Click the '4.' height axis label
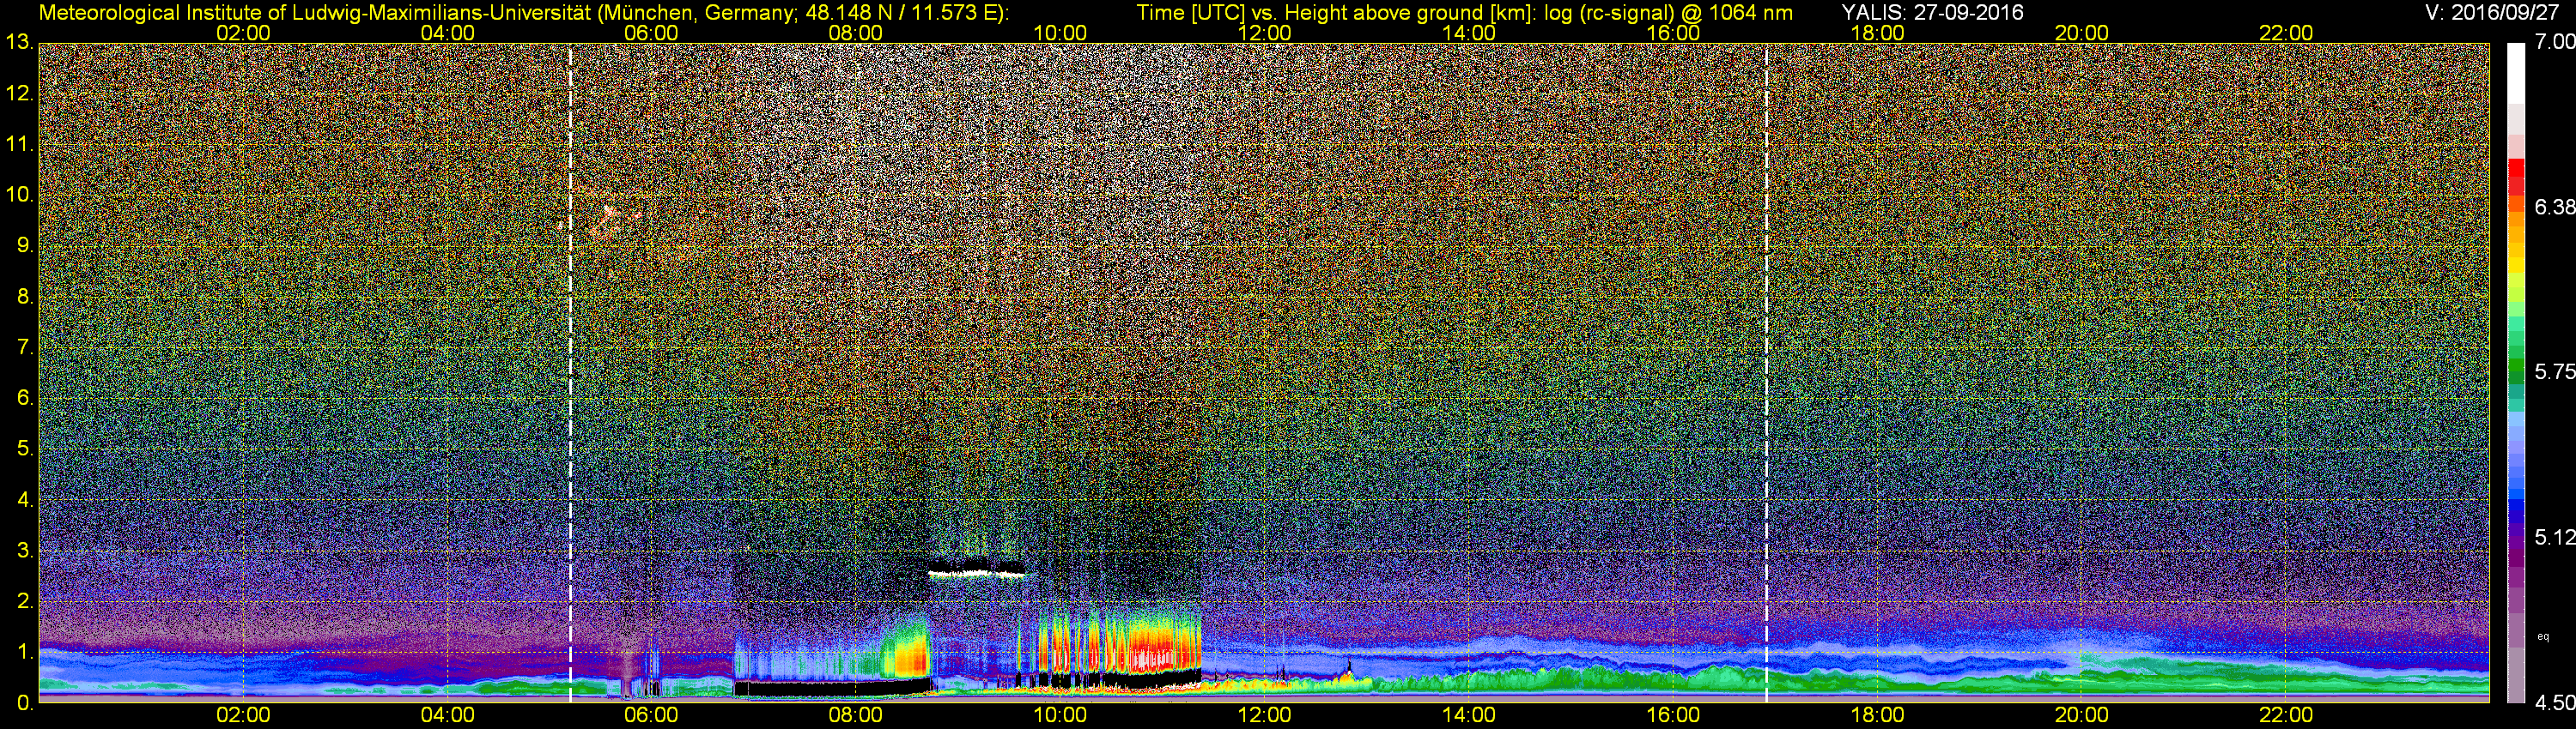 pyautogui.click(x=25, y=499)
